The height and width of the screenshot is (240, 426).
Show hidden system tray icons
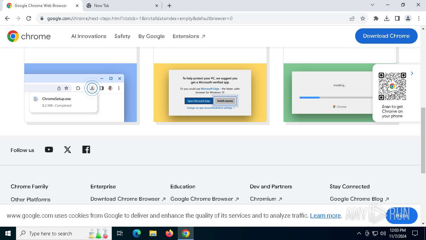[x=359, y=233]
